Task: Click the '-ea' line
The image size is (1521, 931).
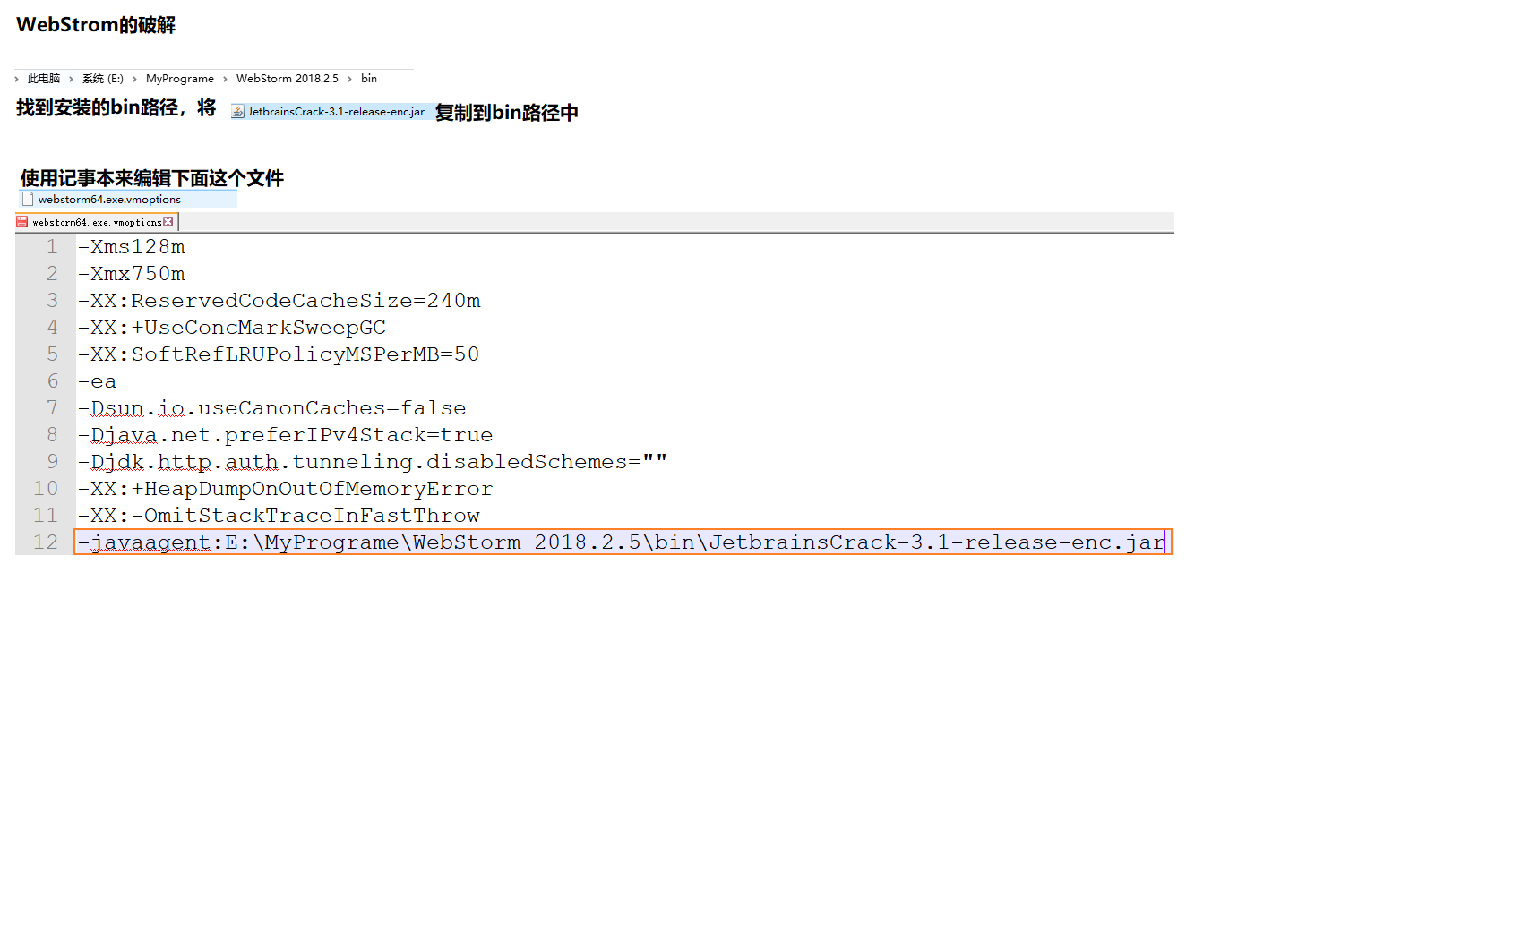Action: 97,381
